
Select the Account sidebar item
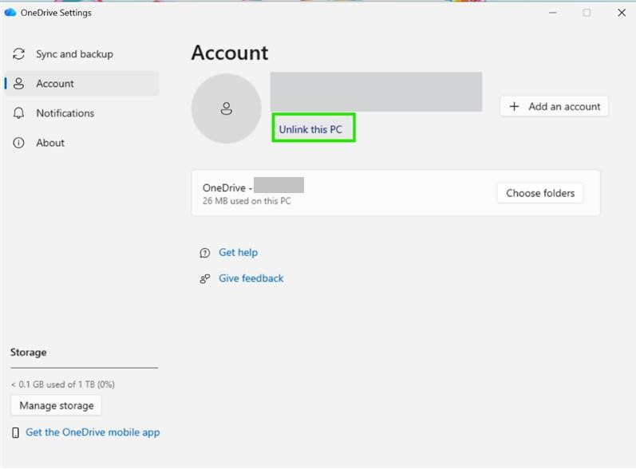(x=81, y=84)
